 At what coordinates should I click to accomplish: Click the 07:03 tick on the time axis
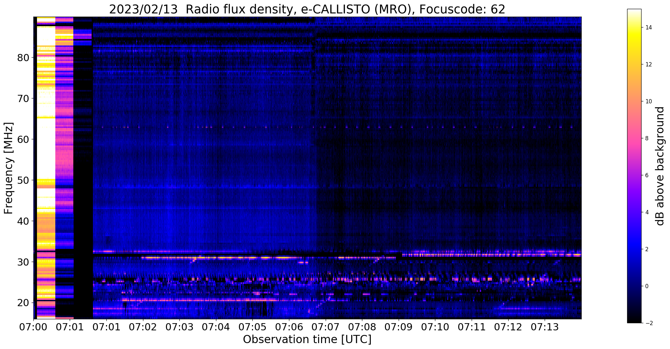point(179,327)
